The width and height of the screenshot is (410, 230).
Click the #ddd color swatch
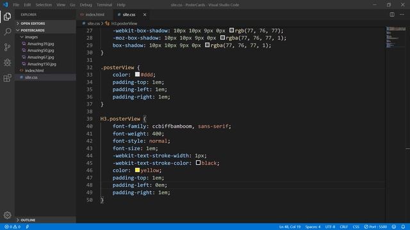click(x=137, y=75)
